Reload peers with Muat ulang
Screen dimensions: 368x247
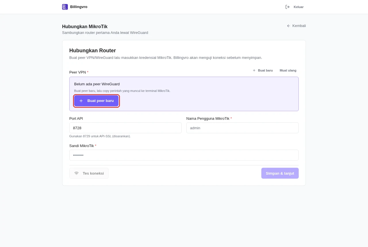pos(288,70)
